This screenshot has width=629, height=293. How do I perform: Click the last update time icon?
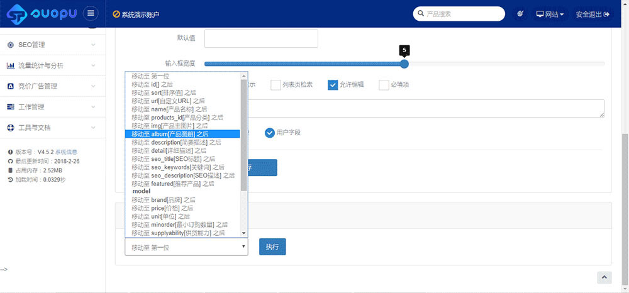tap(11, 161)
